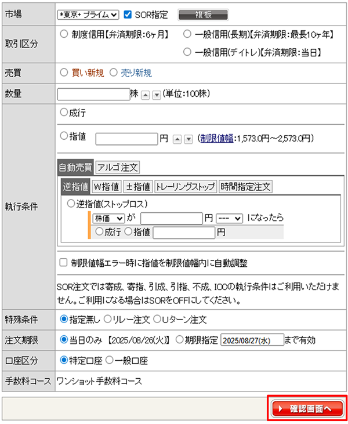Open the 株価 trigger type dropdown

tap(109, 218)
